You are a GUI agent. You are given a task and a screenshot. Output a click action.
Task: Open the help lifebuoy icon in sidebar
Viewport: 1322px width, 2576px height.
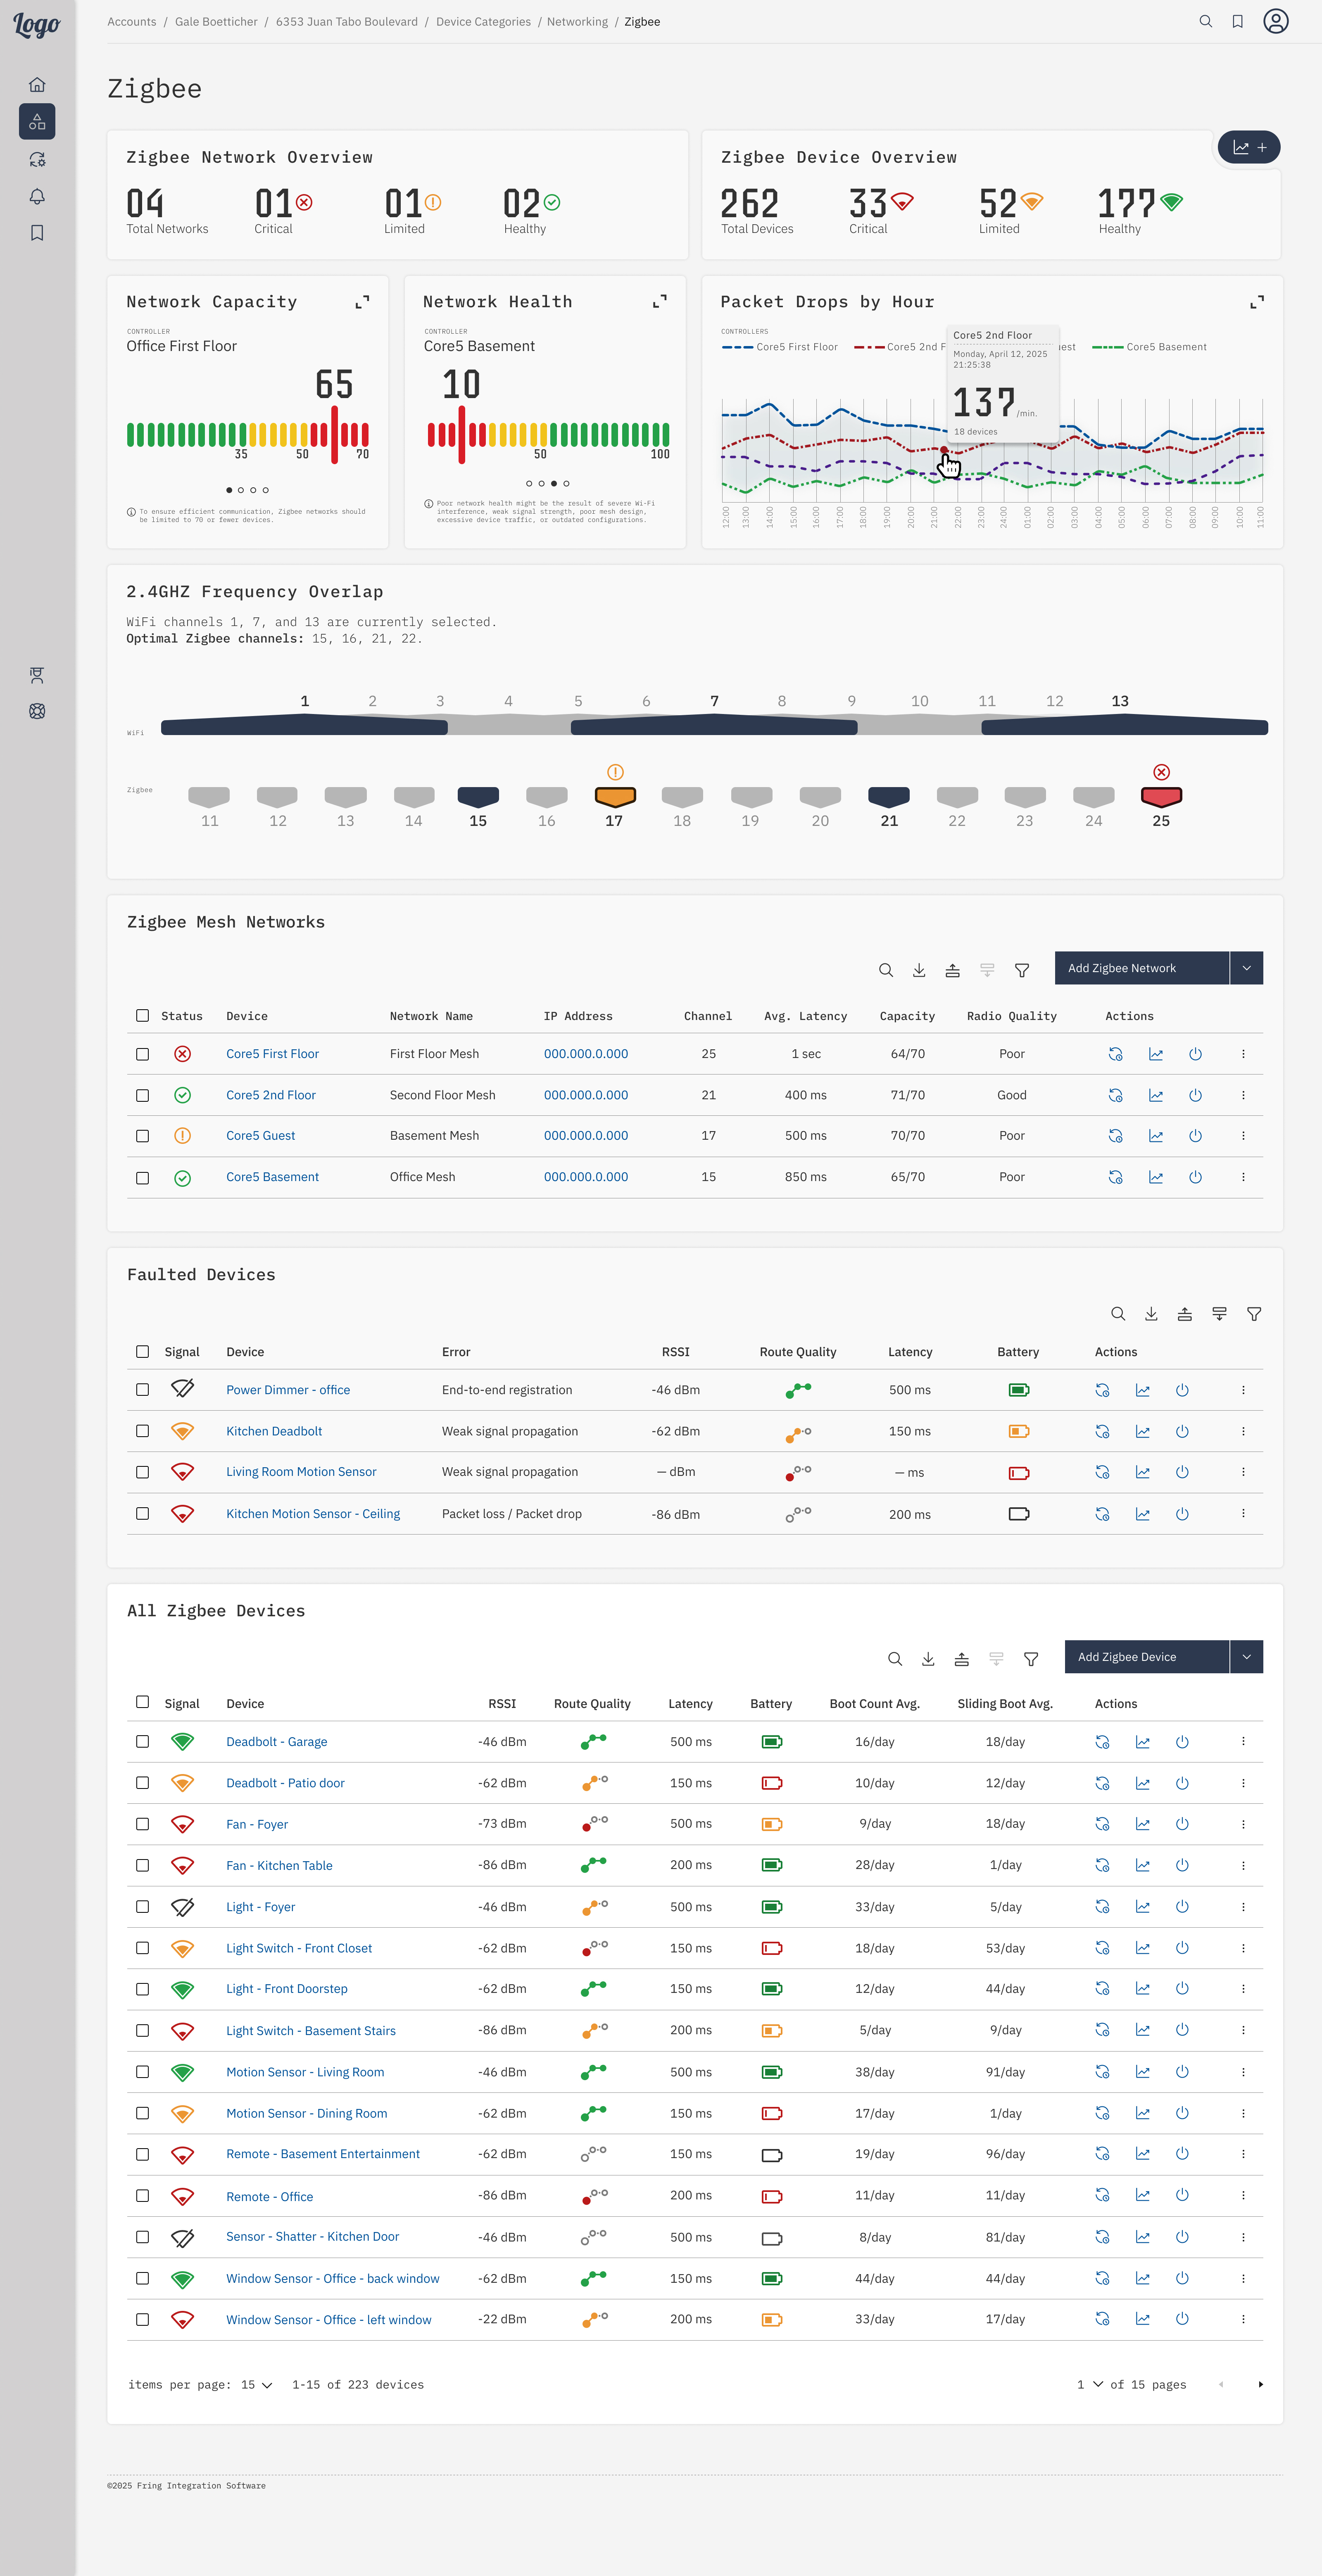37,711
